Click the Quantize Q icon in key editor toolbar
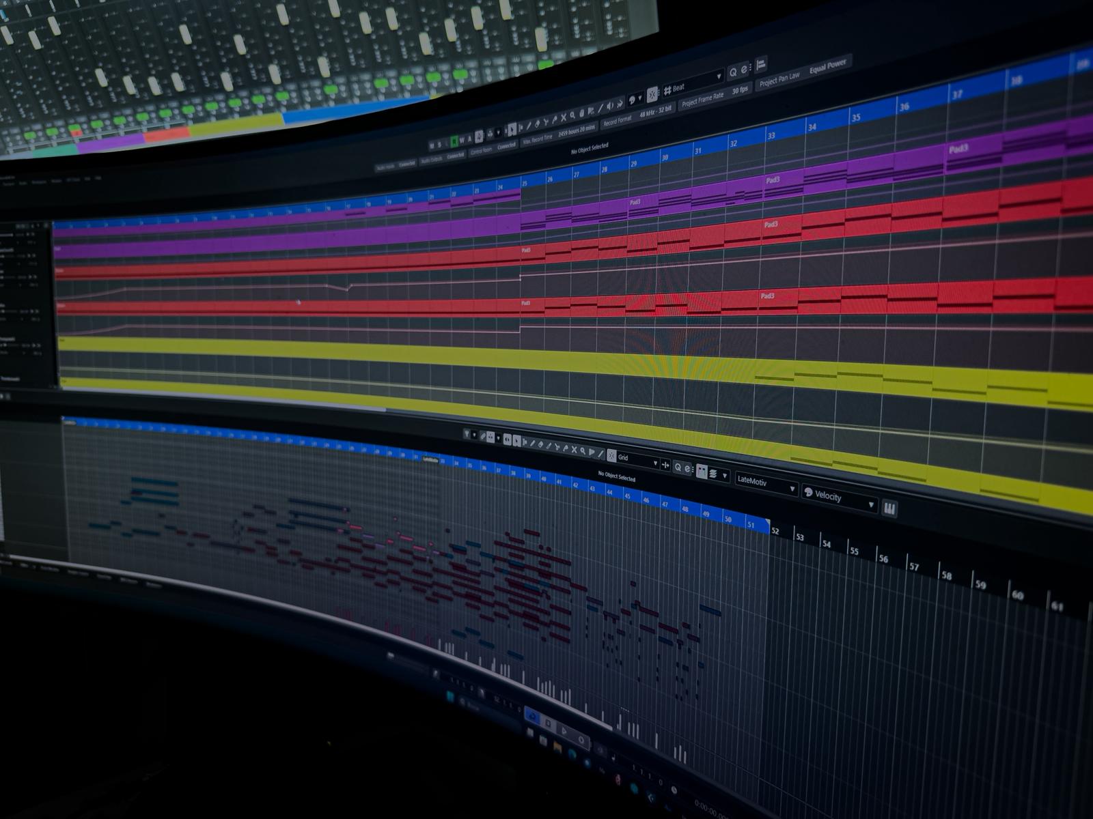This screenshot has width=1093, height=819. coord(678,468)
